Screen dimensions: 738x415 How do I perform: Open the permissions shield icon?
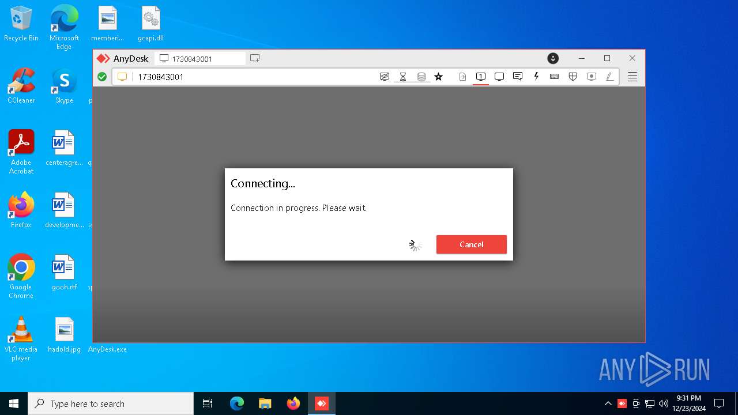573,77
